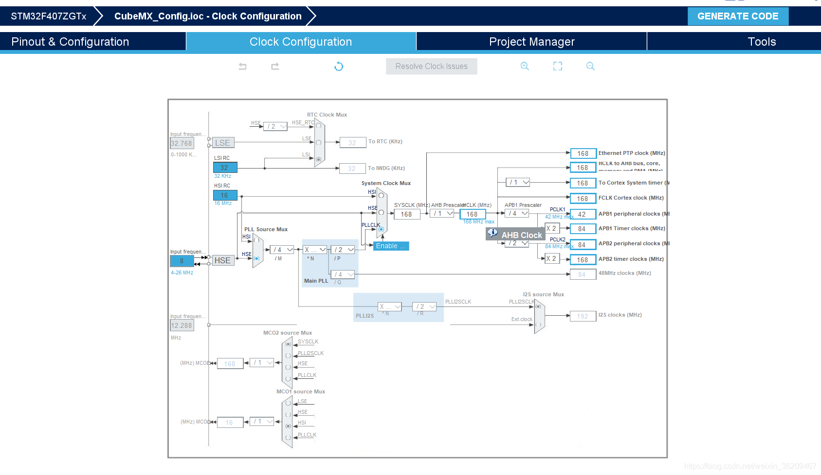Open the Main PLL *N multiplier dropdown
Viewport: 821px width, 475px height.
pyautogui.click(x=315, y=250)
